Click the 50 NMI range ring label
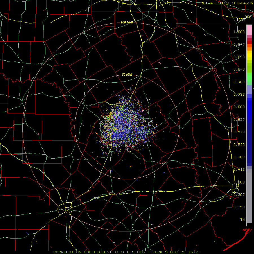Image resolution: width=254 pixels, height=254 pixels. click(127, 75)
